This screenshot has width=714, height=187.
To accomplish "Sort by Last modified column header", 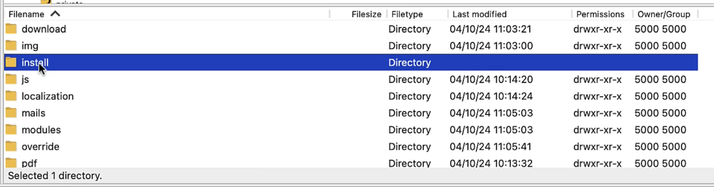I will click(x=480, y=14).
